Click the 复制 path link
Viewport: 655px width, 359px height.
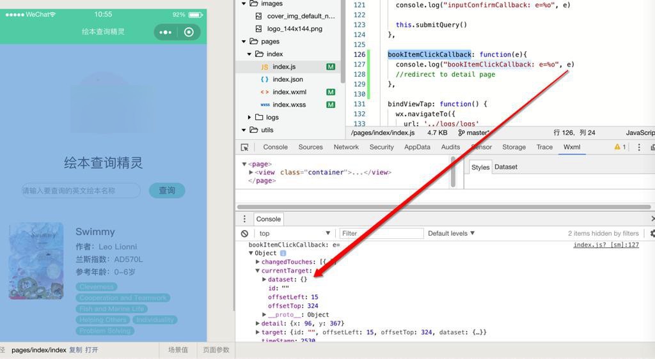tap(75, 350)
